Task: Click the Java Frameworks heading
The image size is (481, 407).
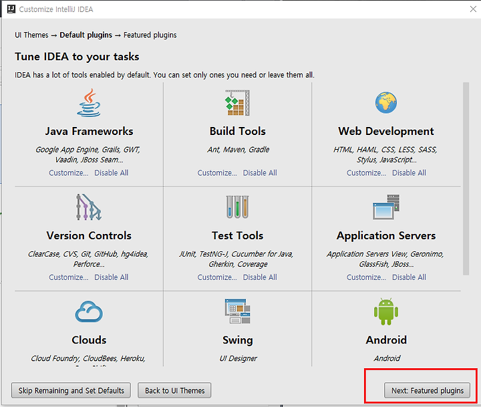Action: tap(89, 131)
